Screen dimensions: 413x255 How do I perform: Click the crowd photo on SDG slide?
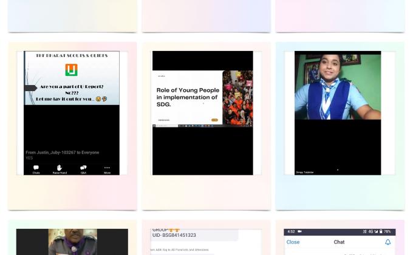pos(237,97)
